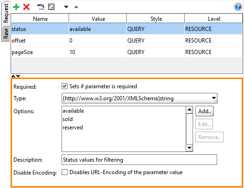Click the Description text field
Image resolution: width=244 pixels, height=188 pixels.
(x=139, y=159)
